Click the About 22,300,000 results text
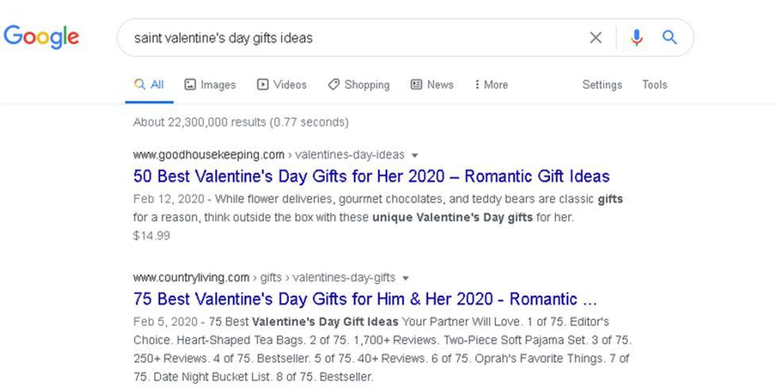The image size is (777, 390). pyautogui.click(x=240, y=122)
